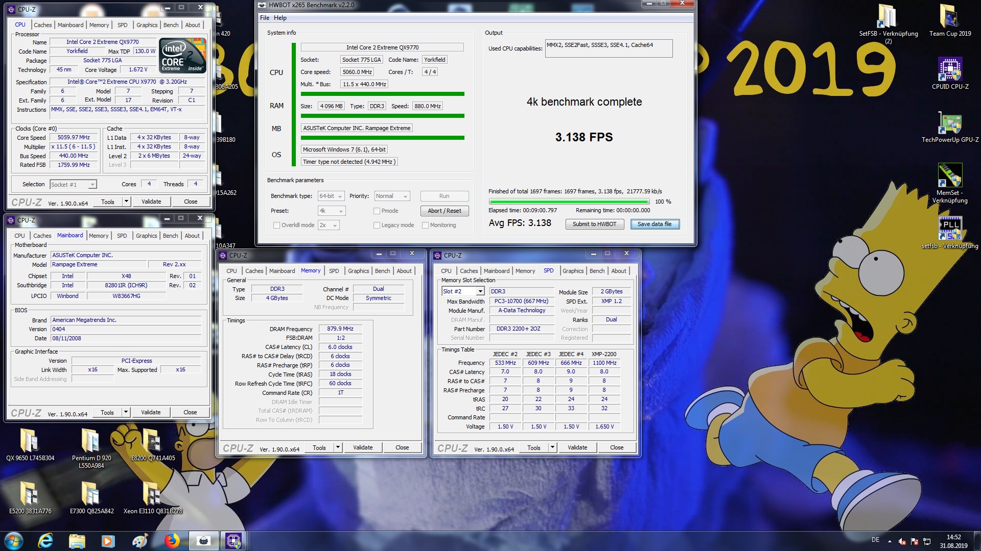Switch to CPU-Z taskbar button
This screenshot has height=551, width=981.
pyautogui.click(x=233, y=541)
